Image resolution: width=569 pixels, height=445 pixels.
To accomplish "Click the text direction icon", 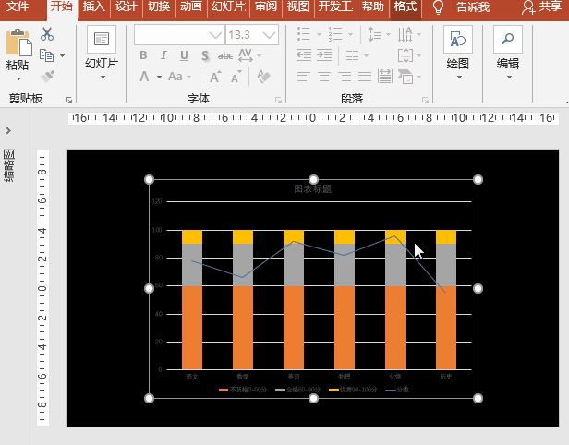I will pos(405,34).
